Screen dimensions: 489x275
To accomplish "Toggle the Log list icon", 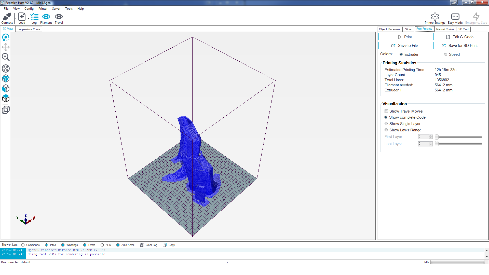I will 34,17.
